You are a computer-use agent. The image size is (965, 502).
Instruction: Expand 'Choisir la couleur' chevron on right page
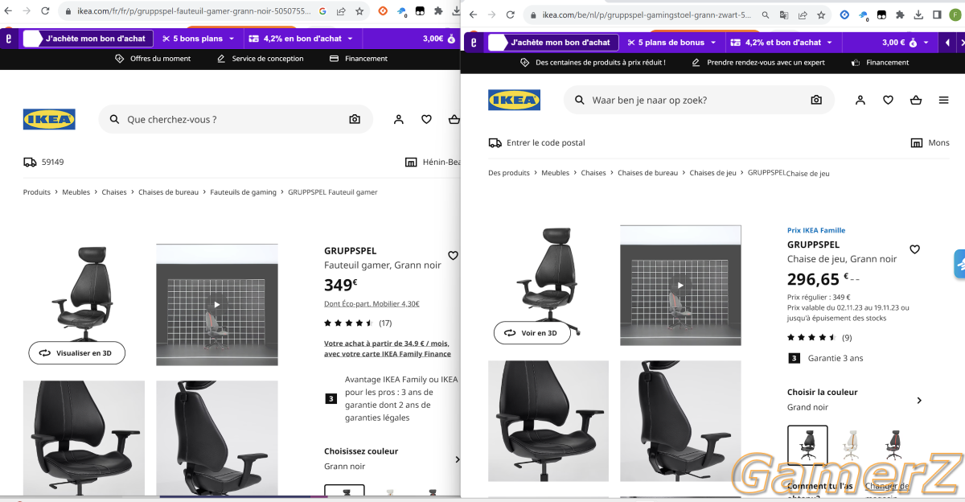point(919,401)
